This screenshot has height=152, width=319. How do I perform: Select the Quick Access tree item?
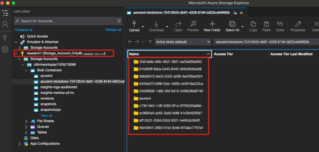[37, 36]
